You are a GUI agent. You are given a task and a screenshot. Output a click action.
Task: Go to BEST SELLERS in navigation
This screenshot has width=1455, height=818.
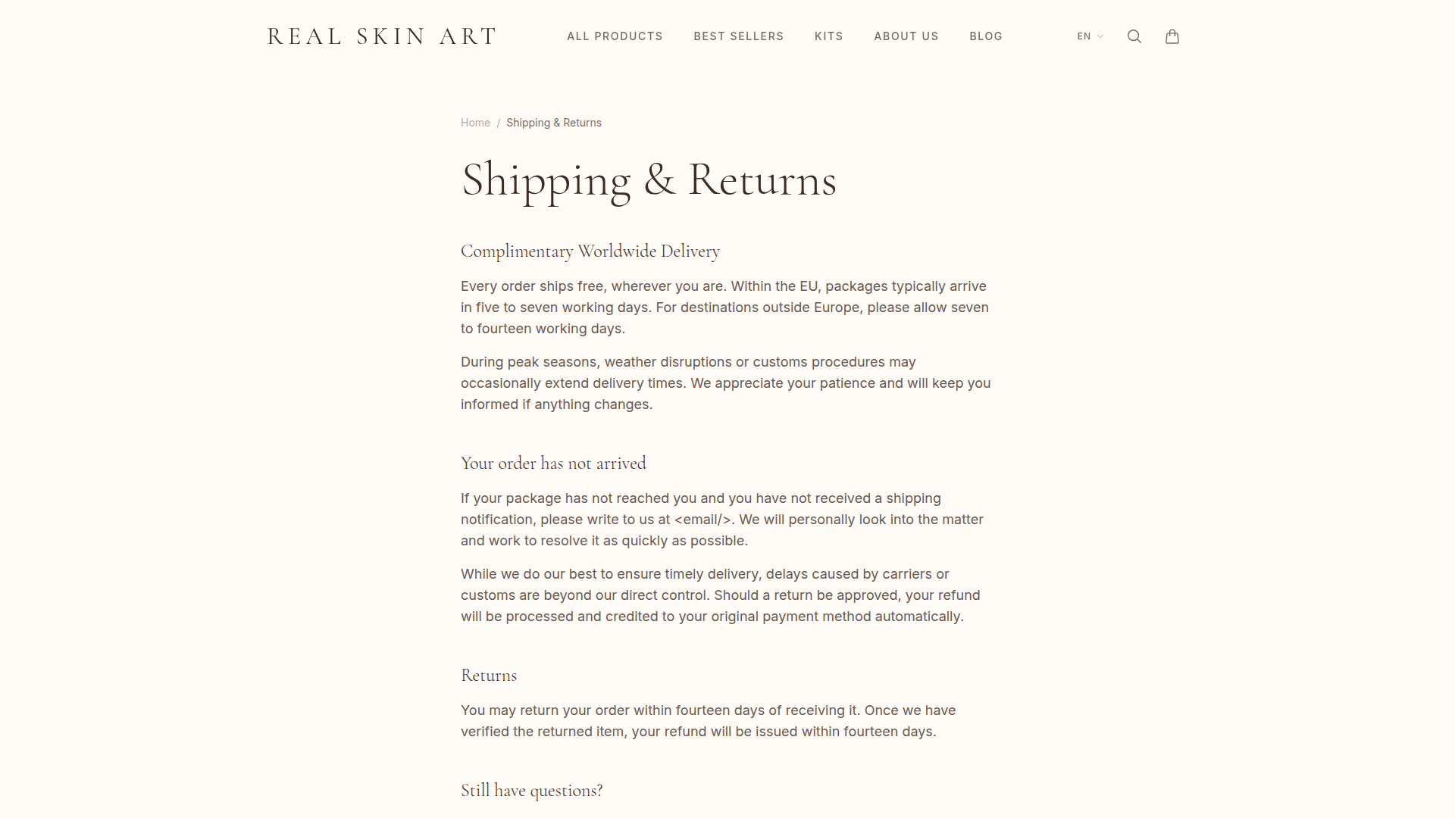click(x=738, y=36)
